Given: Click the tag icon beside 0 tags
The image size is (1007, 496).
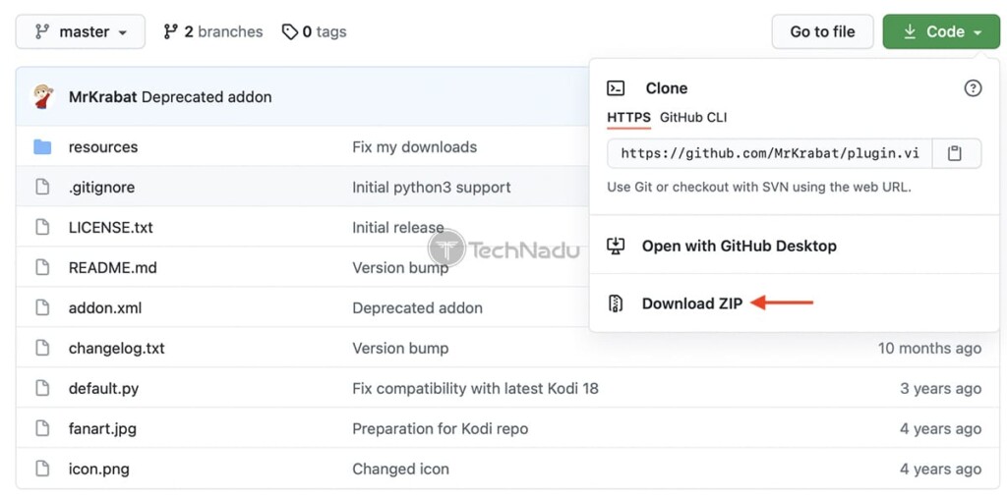Looking at the screenshot, I should click(290, 31).
